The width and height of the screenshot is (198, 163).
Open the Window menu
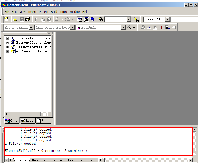[74, 12]
